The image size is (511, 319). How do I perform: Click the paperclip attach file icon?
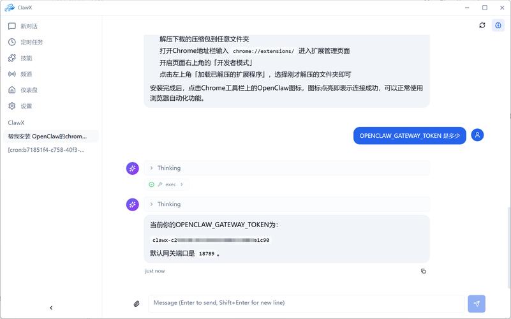[x=137, y=304]
